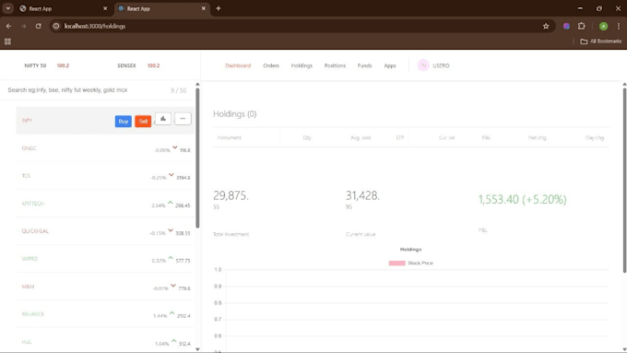Open the browser extensions puzzle icon
Screen dimensions: 627x353
[582, 26]
